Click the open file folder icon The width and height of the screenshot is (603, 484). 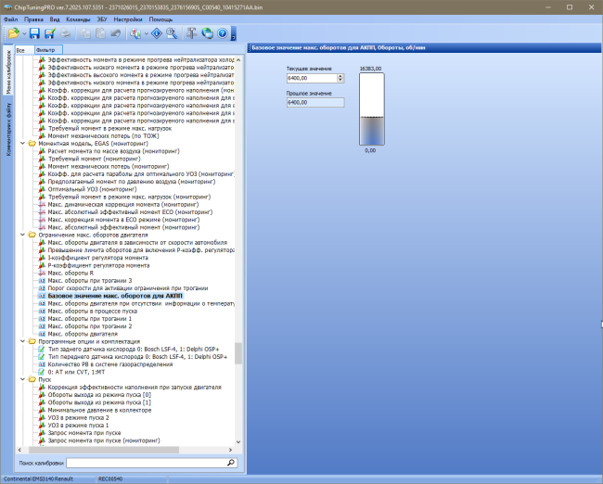pyautogui.click(x=14, y=33)
